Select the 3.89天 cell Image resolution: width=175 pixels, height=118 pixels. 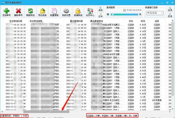coord(143,100)
